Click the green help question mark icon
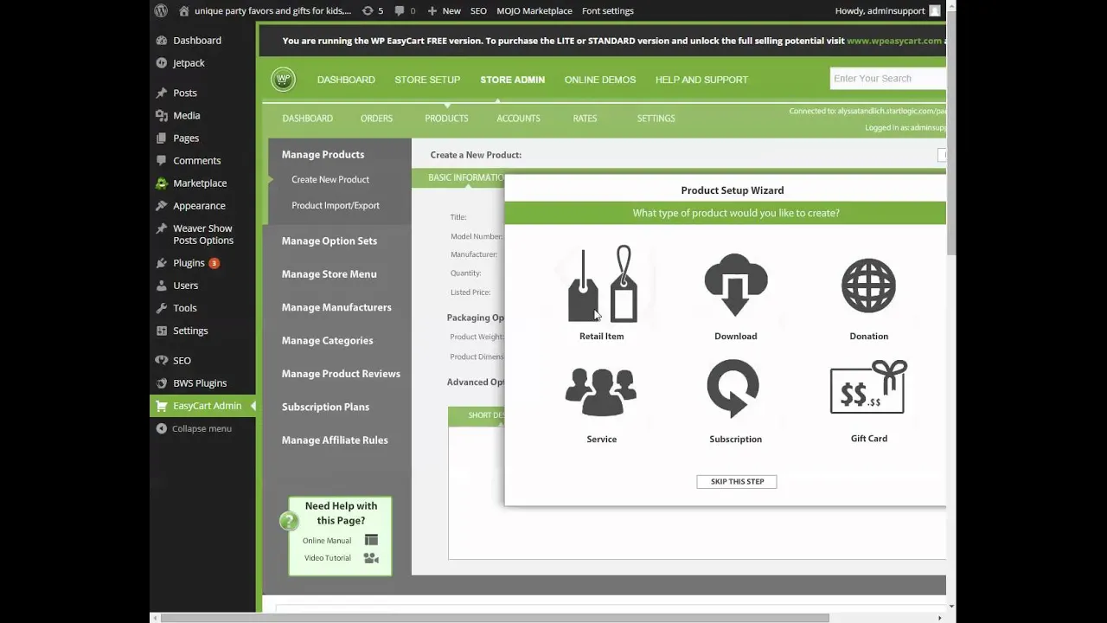Image resolution: width=1107 pixels, height=623 pixels. coord(289,521)
